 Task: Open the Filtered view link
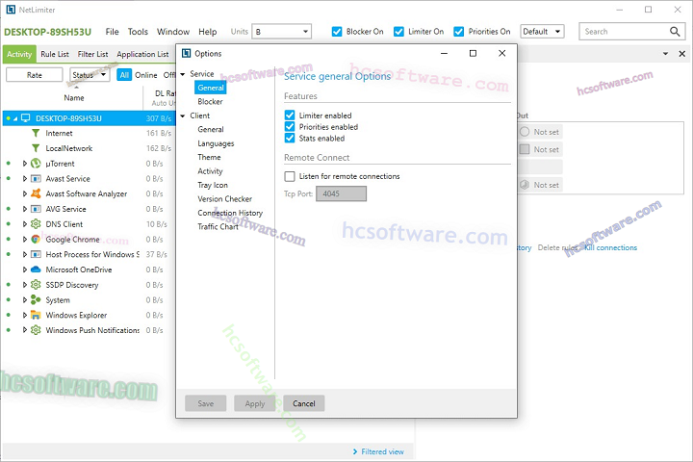(378, 451)
